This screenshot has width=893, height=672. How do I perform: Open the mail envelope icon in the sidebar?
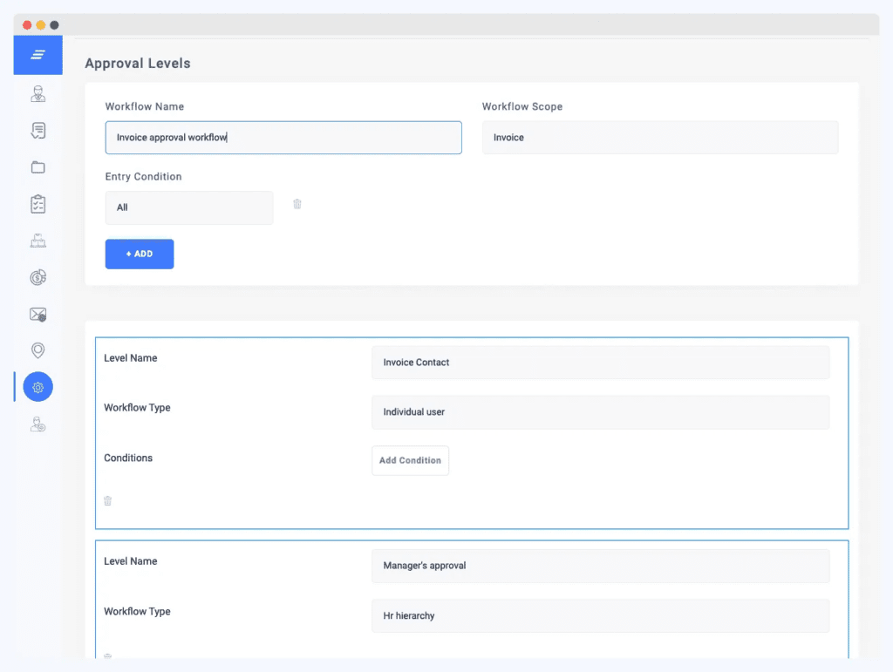(38, 314)
